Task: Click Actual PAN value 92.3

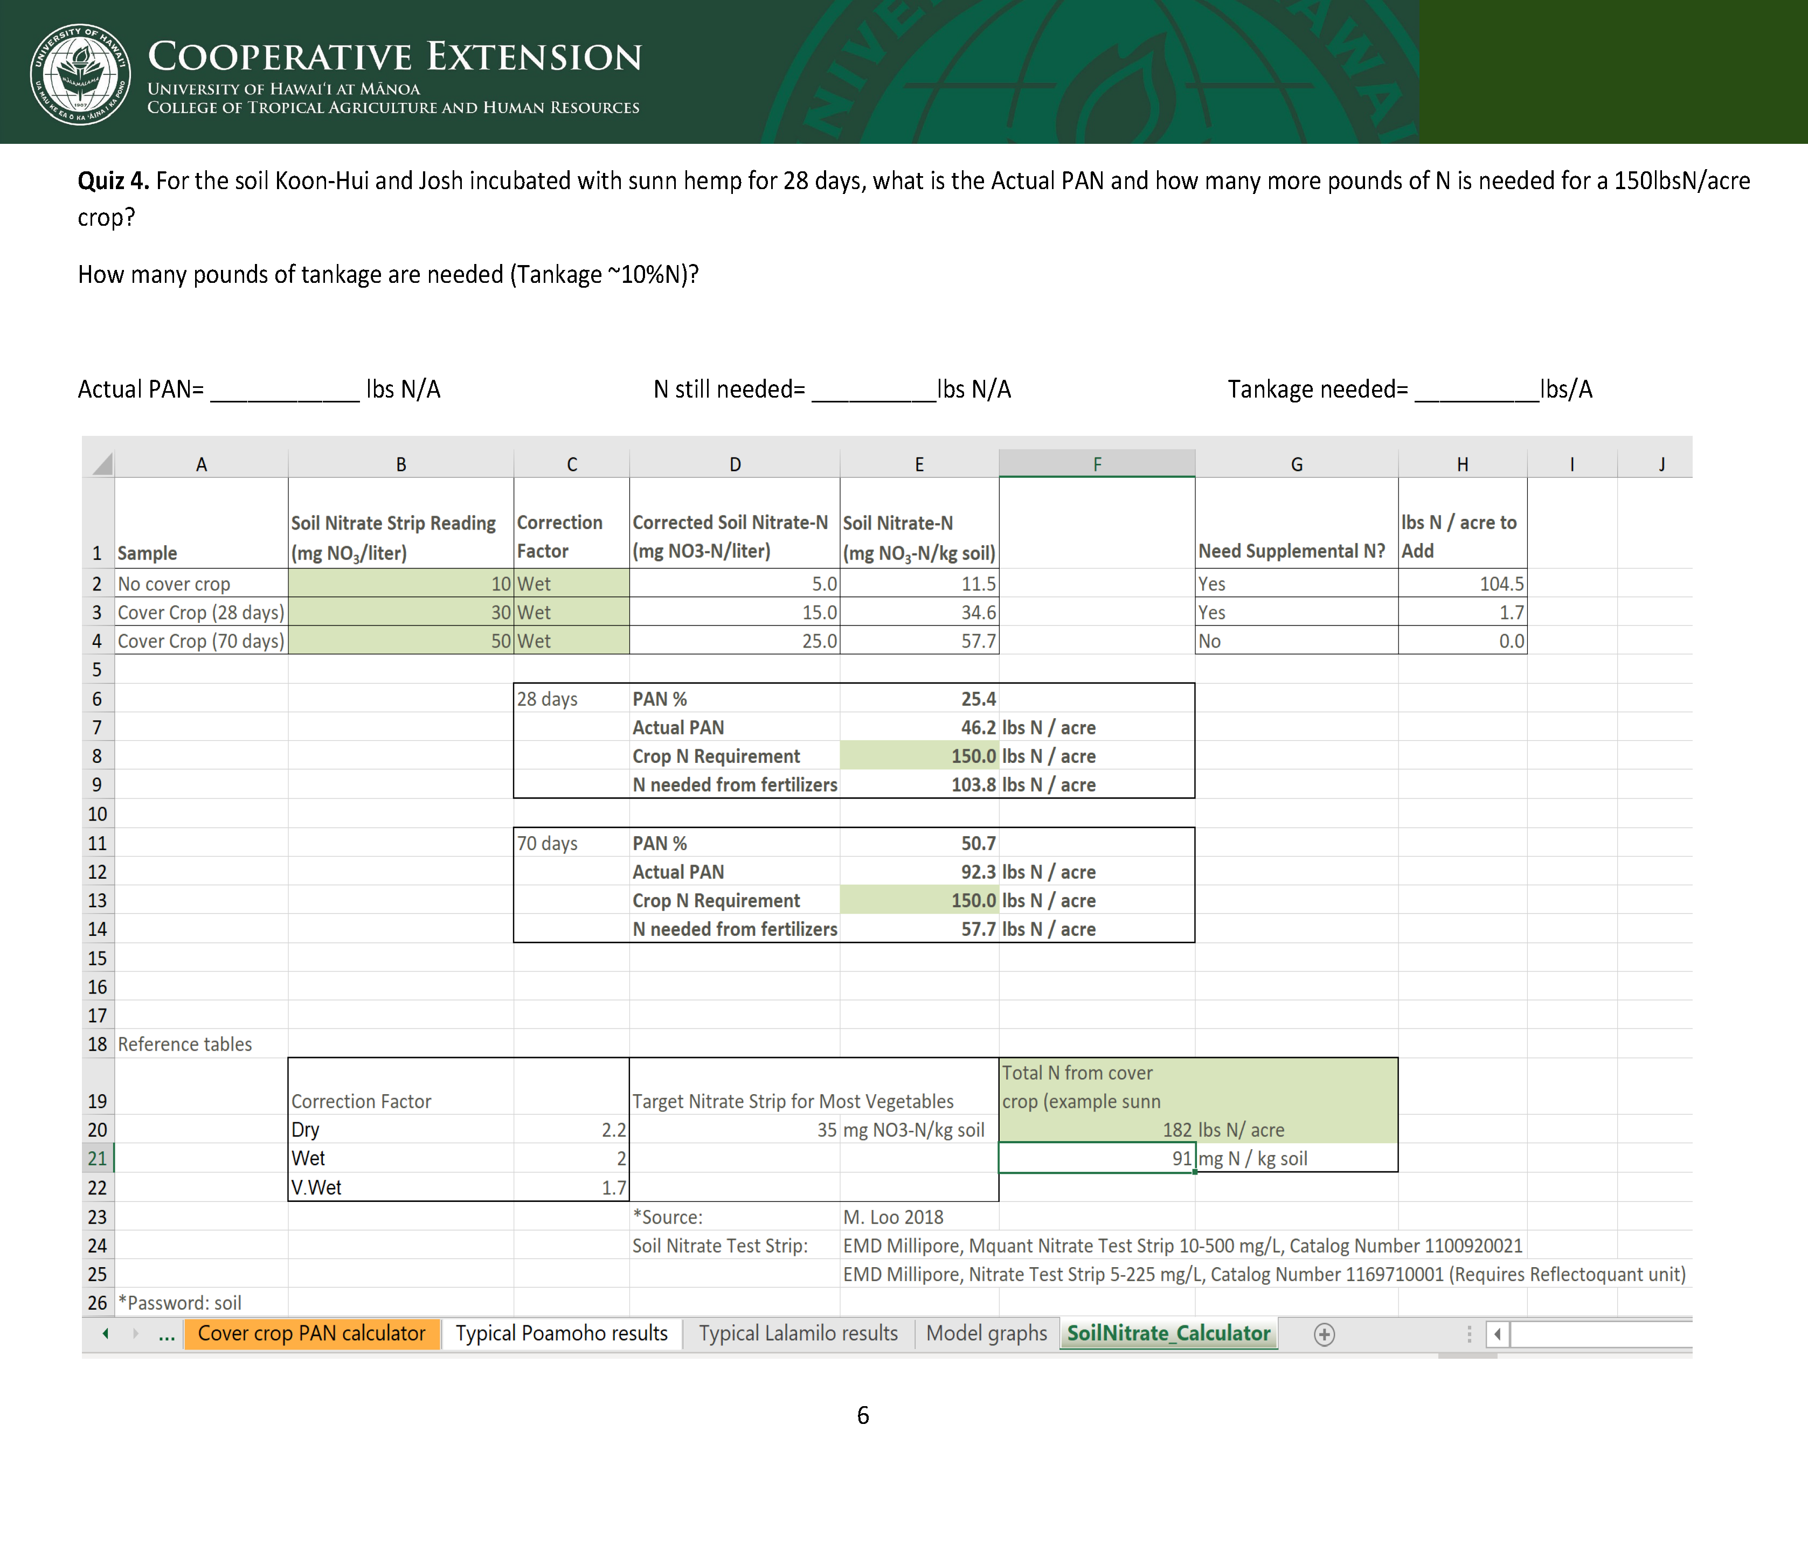Action: click(x=919, y=872)
